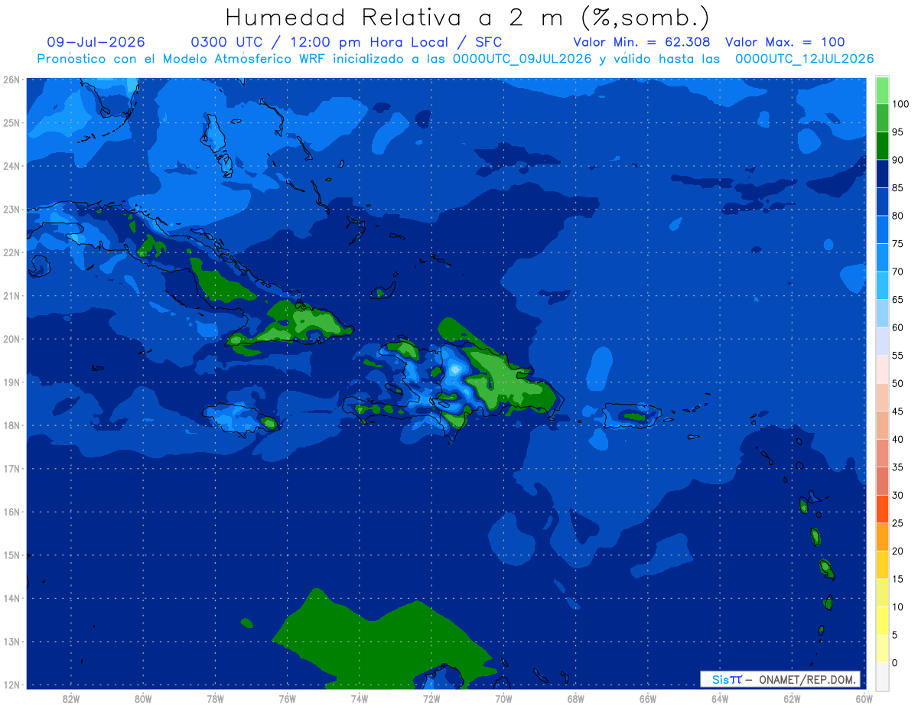The width and height of the screenshot is (918, 709).
Task: Click the '76W' longitude label
Action: pyautogui.click(x=287, y=698)
